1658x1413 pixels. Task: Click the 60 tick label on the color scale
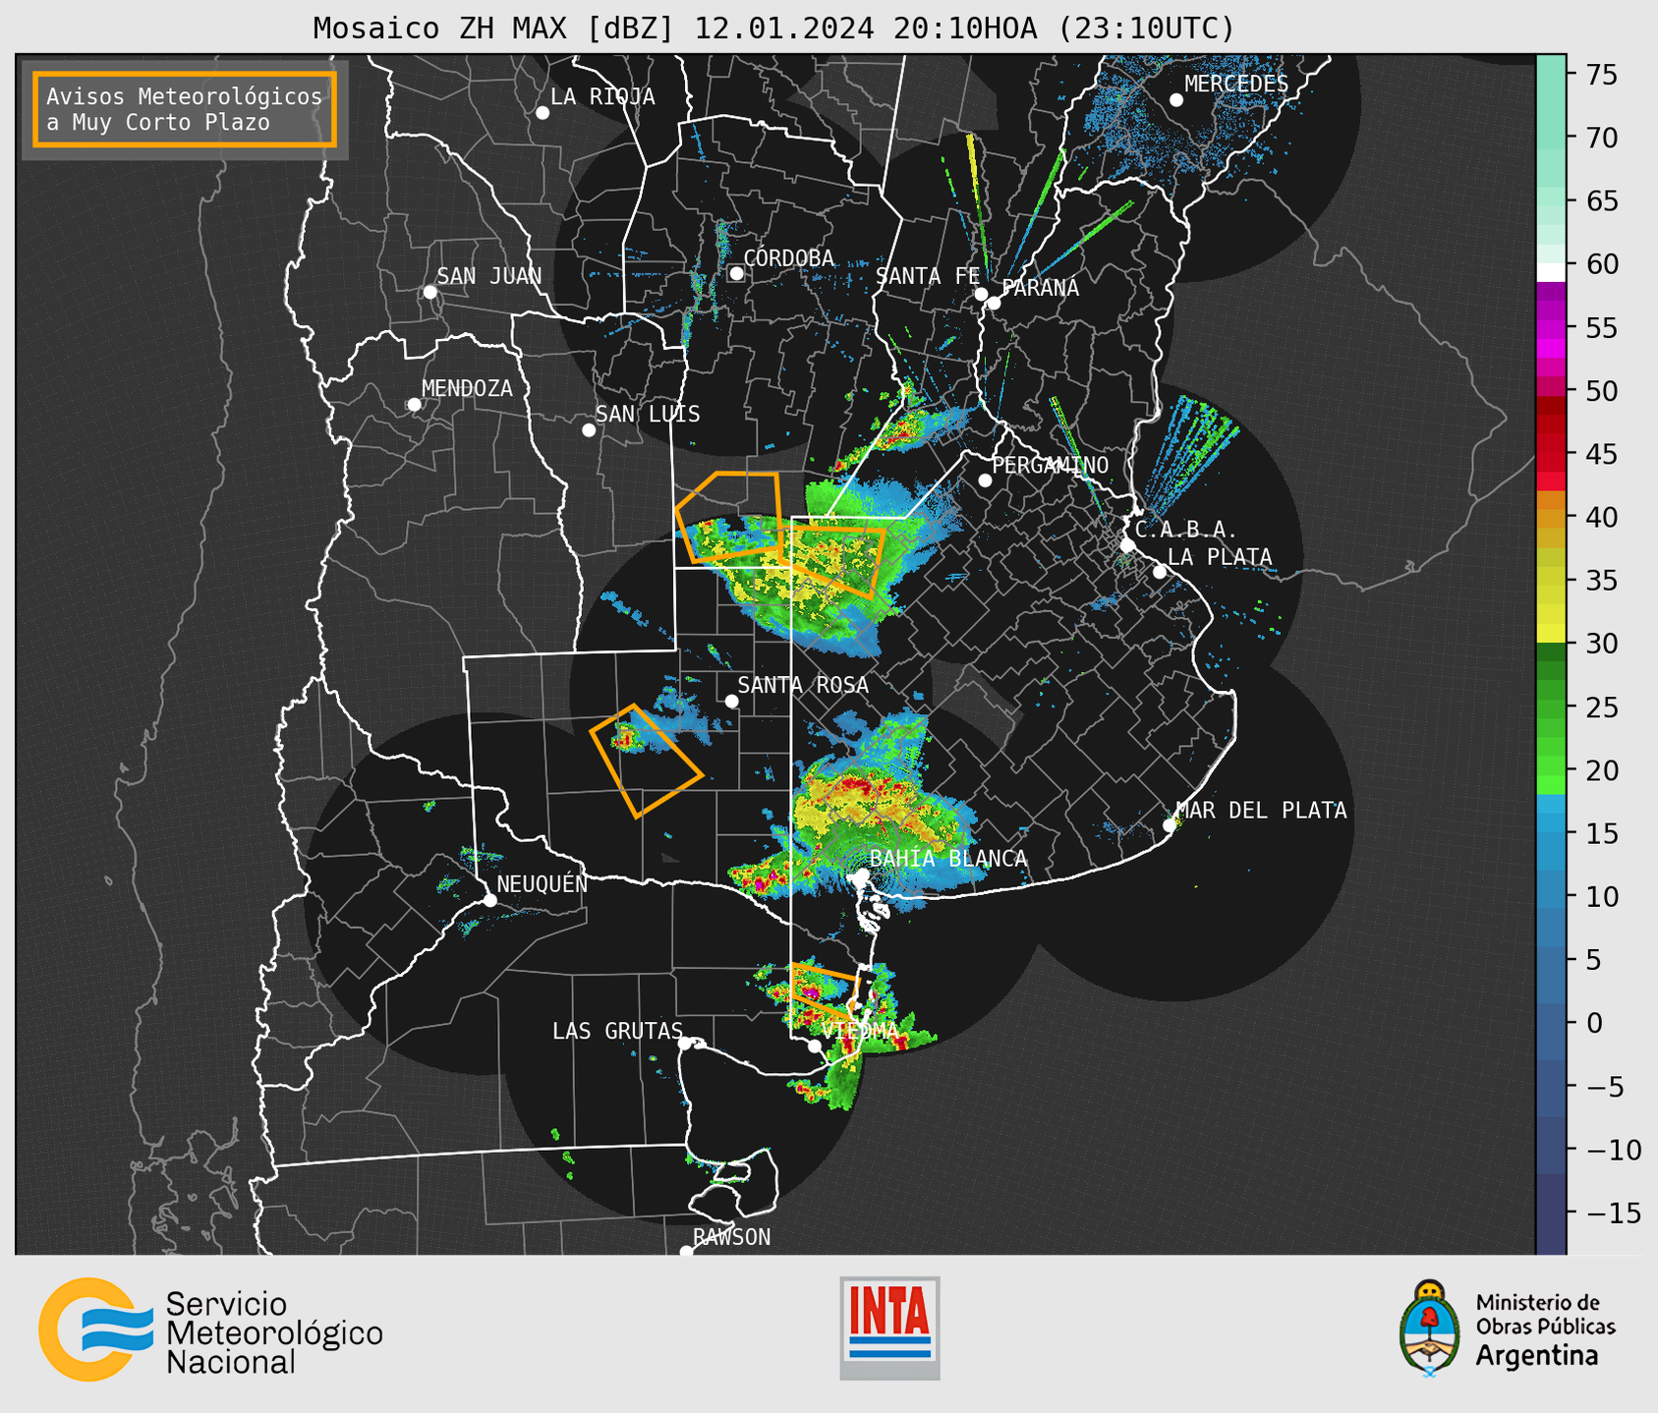[x=1601, y=265]
